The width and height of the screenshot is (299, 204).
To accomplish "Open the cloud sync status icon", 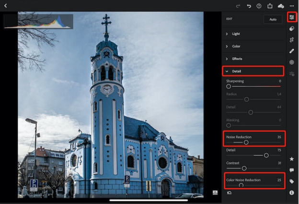I will tap(281, 6).
